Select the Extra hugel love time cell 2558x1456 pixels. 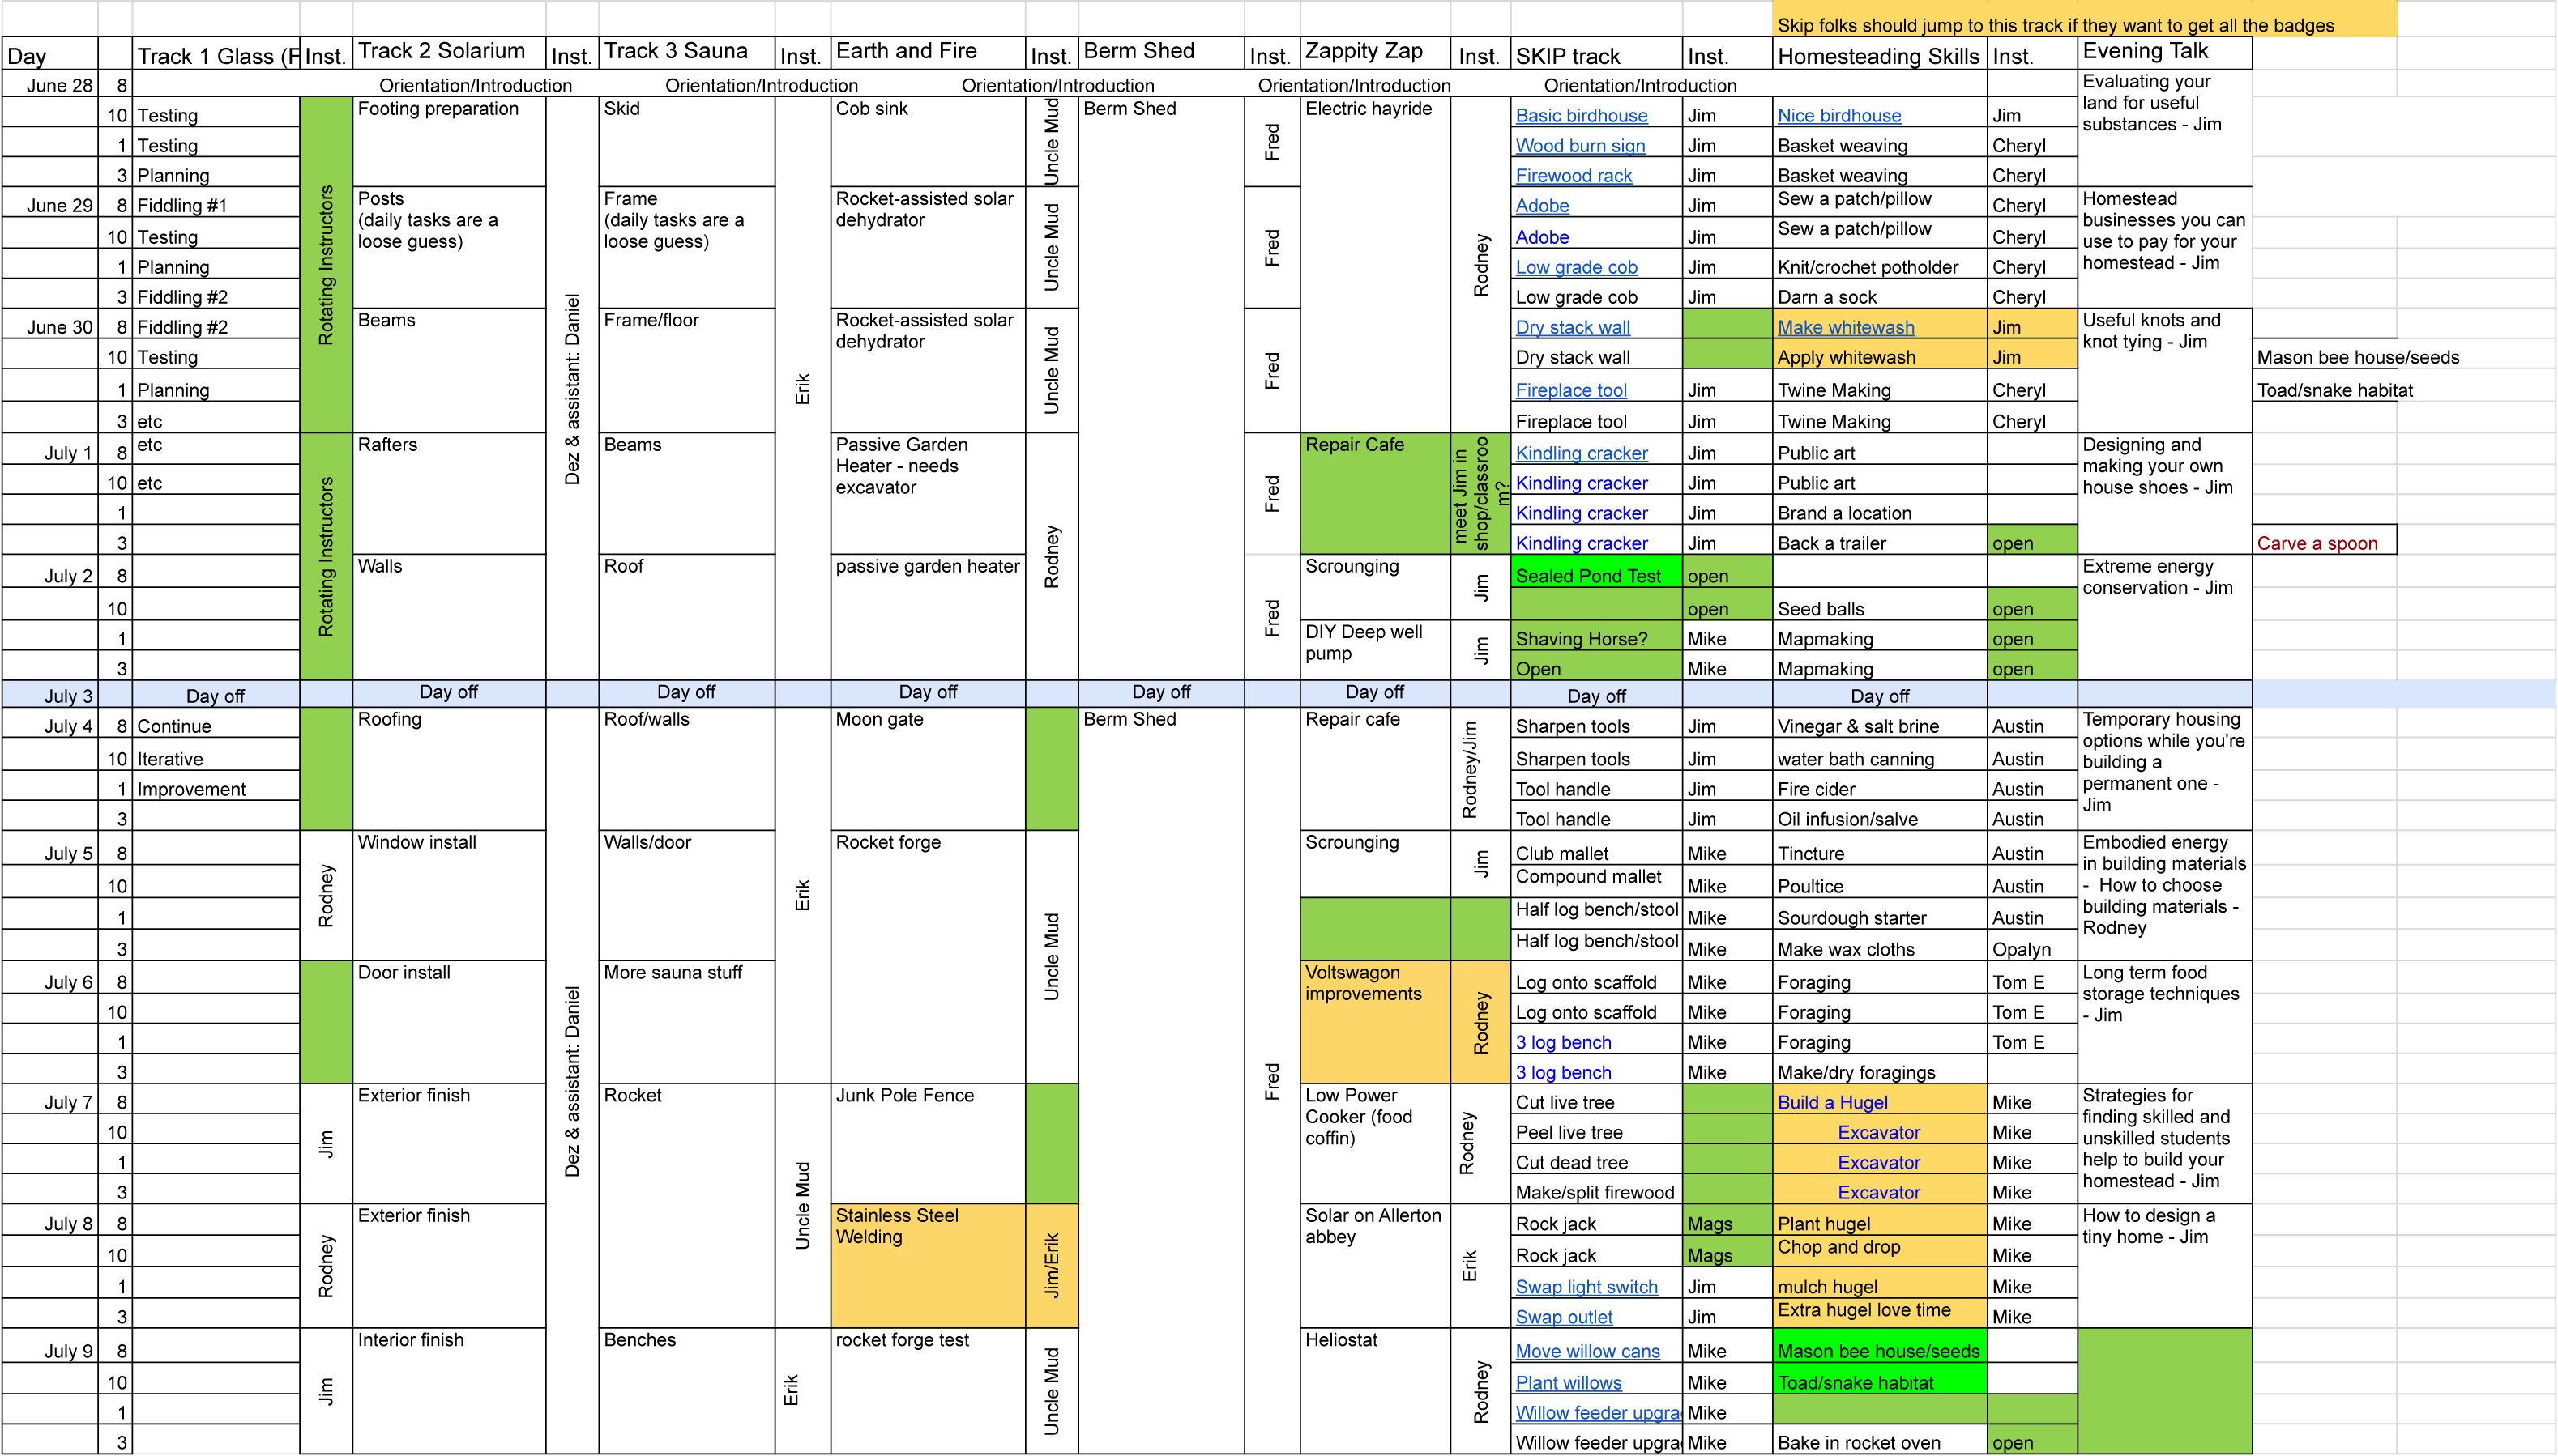point(1879,1312)
